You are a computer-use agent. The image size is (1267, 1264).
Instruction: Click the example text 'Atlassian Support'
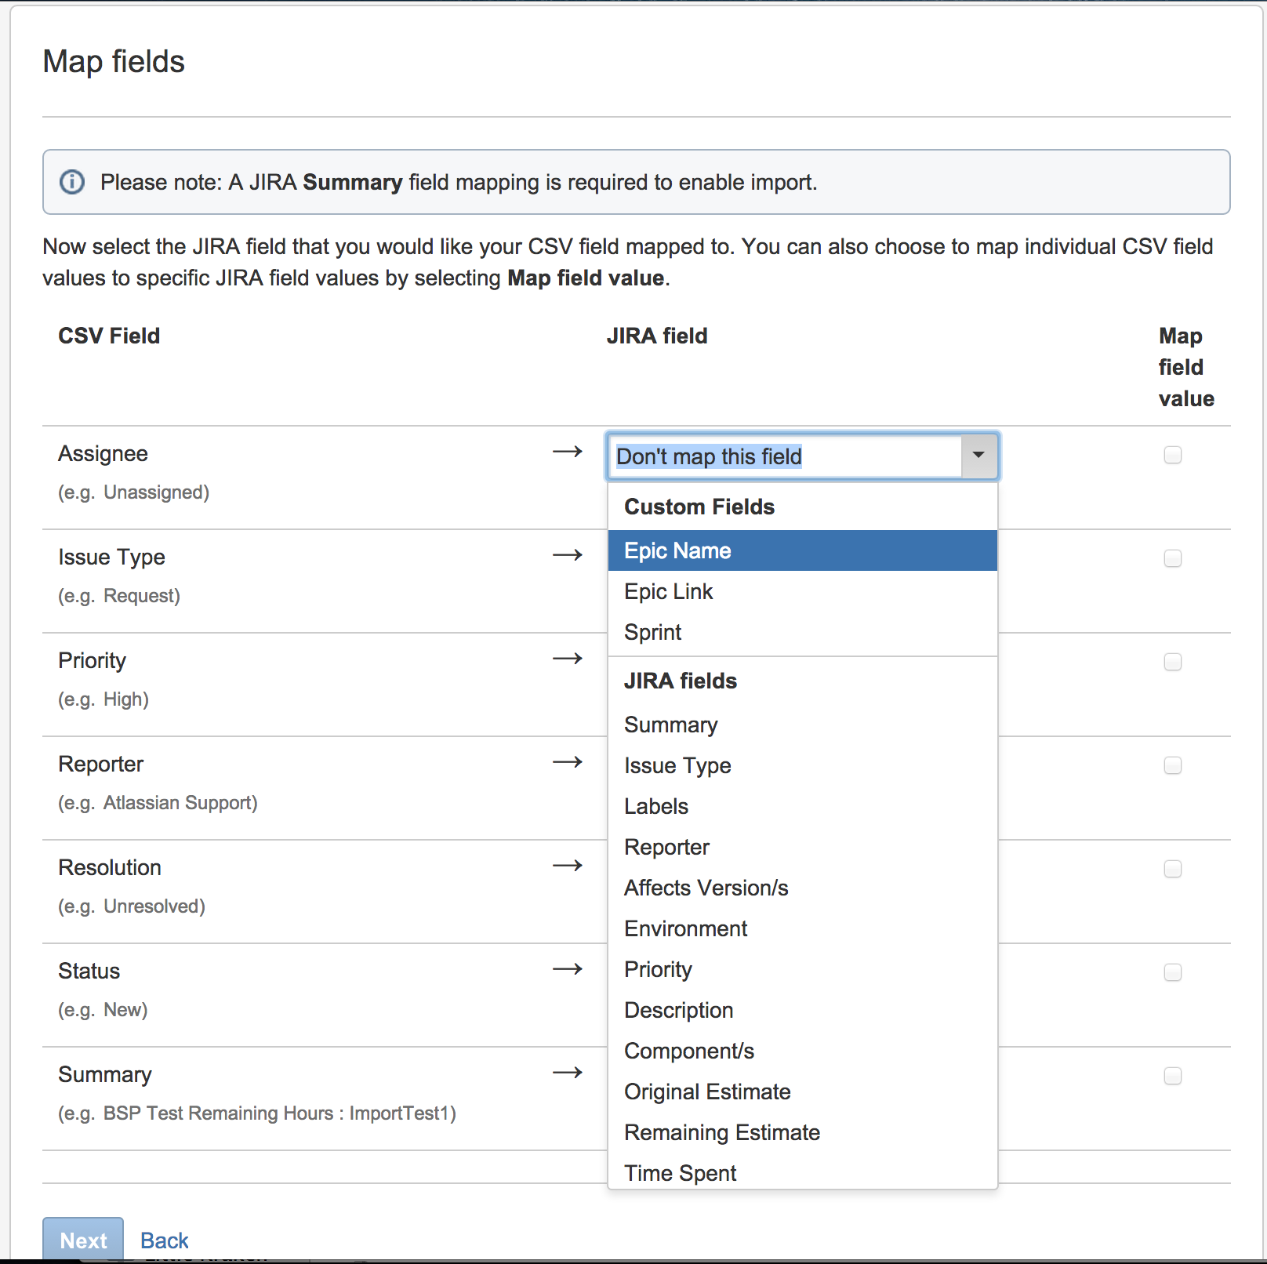(180, 803)
